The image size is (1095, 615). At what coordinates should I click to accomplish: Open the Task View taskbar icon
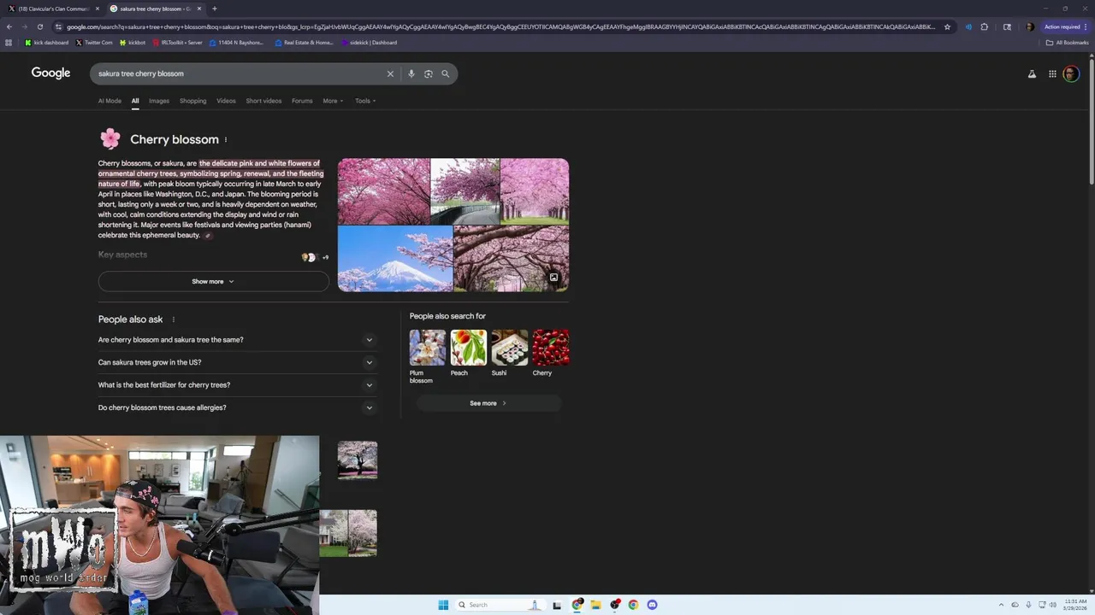coord(557,605)
